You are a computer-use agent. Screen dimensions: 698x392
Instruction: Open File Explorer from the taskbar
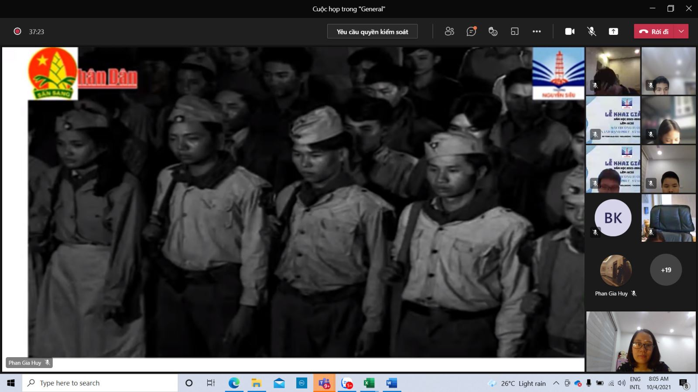point(257,383)
